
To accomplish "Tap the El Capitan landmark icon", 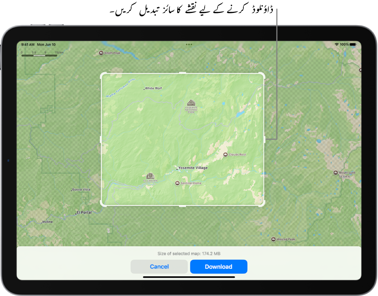I will pos(150,176).
